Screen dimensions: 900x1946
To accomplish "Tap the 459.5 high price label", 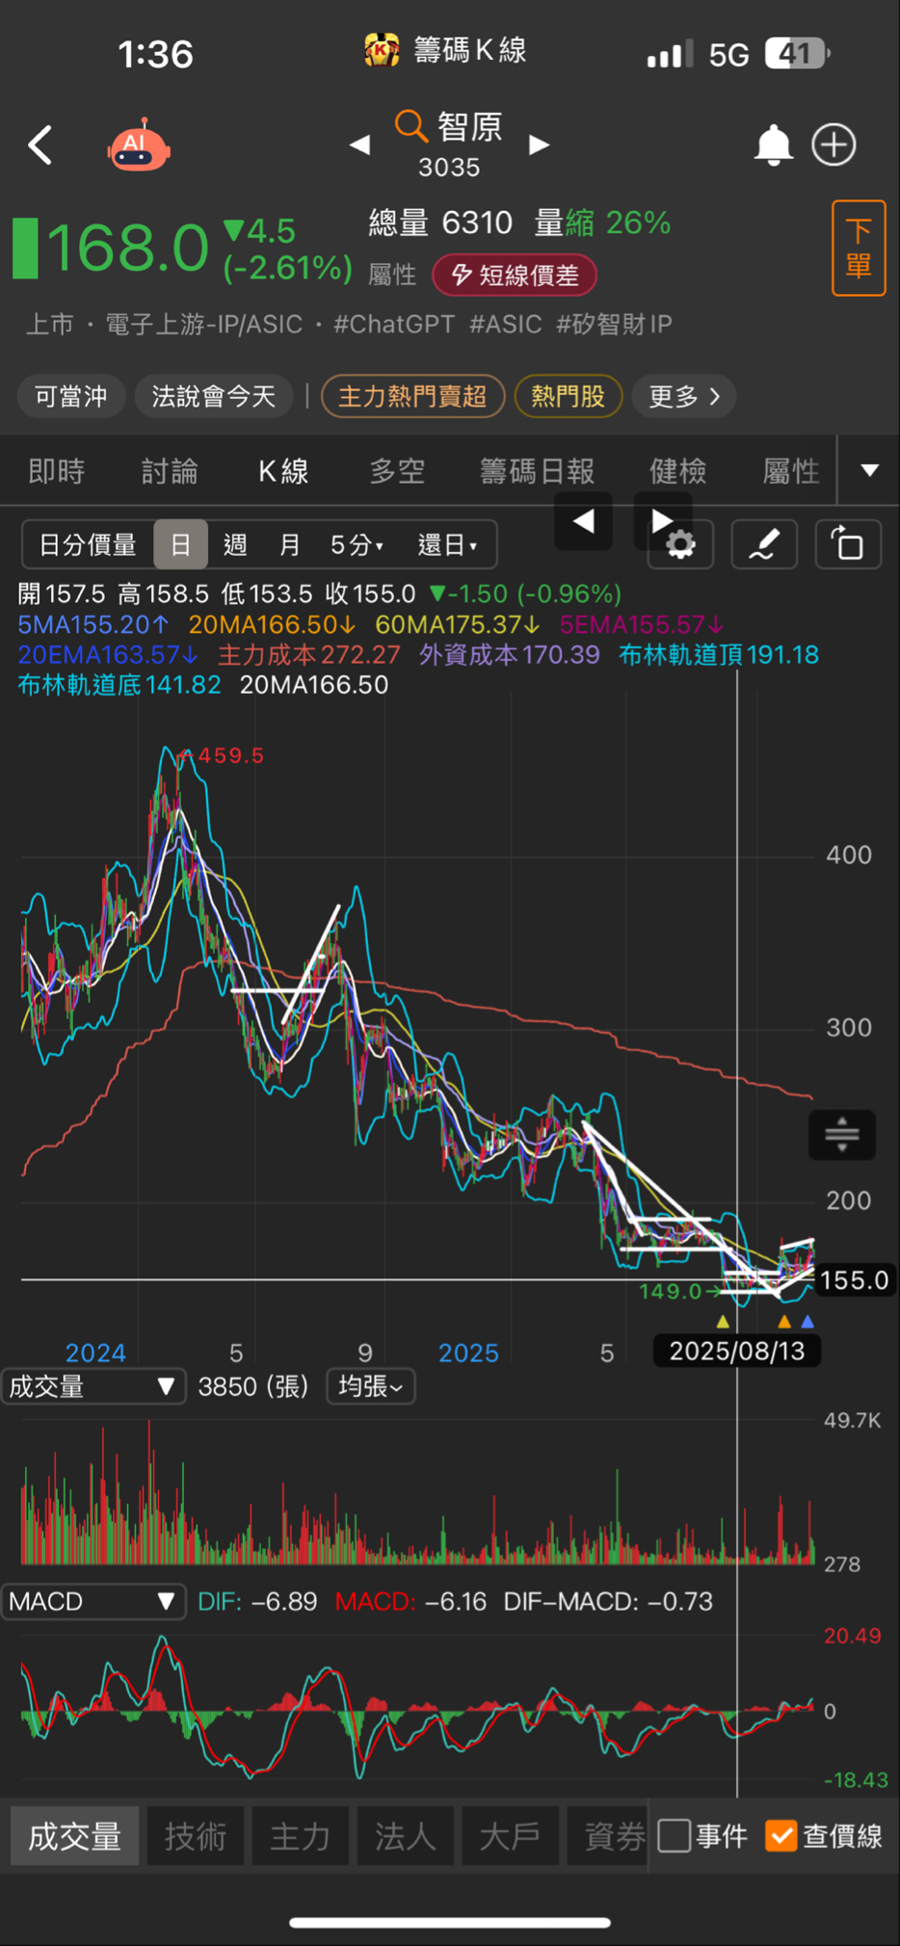I will pyautogui.click(x=230, y=755).
